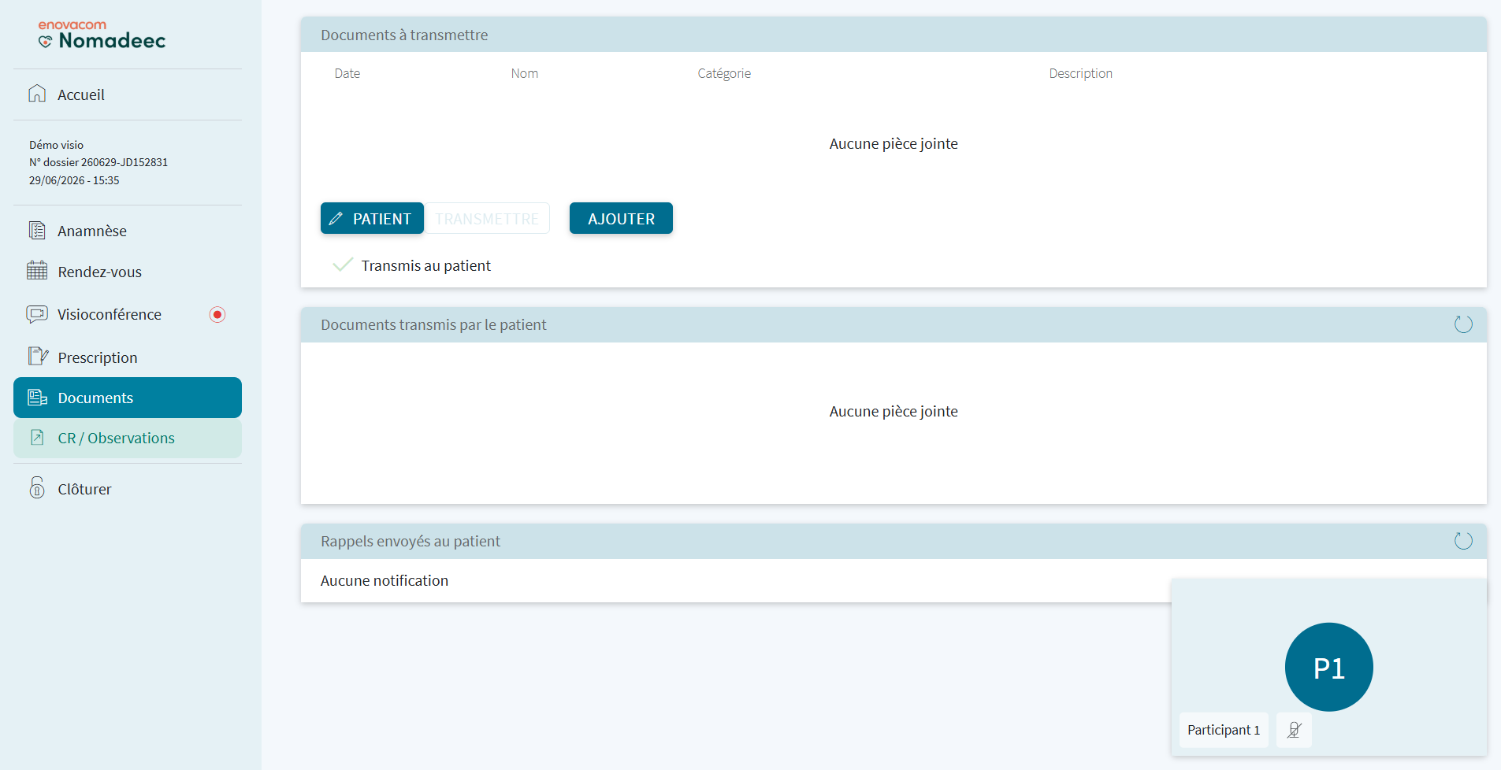Click the Documents icon in sidebar

click(38, 398)
